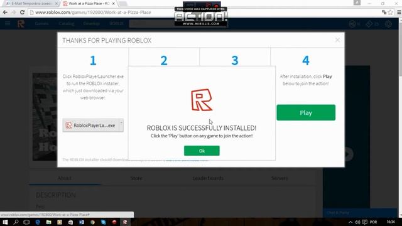Close the Work at a Pizza Place tab

coord(113,4)
